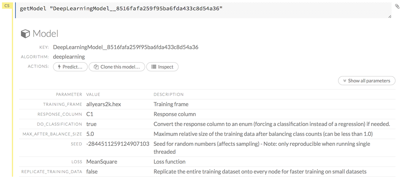Click the MeanSquare loss value
This screenshot has width=405, height=187.
(102, 162)
